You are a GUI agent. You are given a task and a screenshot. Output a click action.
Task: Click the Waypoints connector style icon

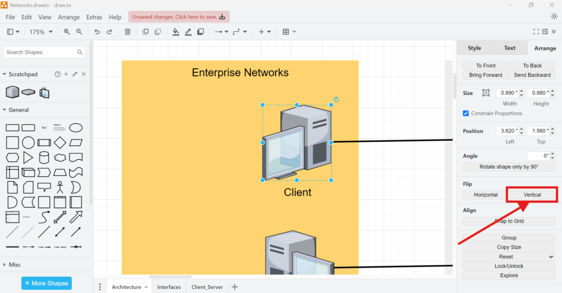[x=236, y=32]
